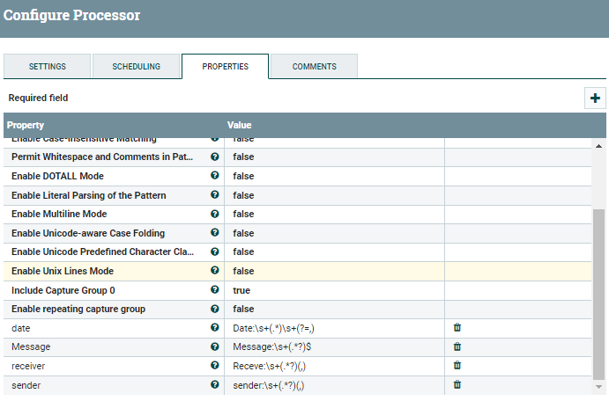Image resolution: width=609 pixels, height=401 pixels.
Task: Show help for Enable DOTALL Mode
Action: point(215,176)
